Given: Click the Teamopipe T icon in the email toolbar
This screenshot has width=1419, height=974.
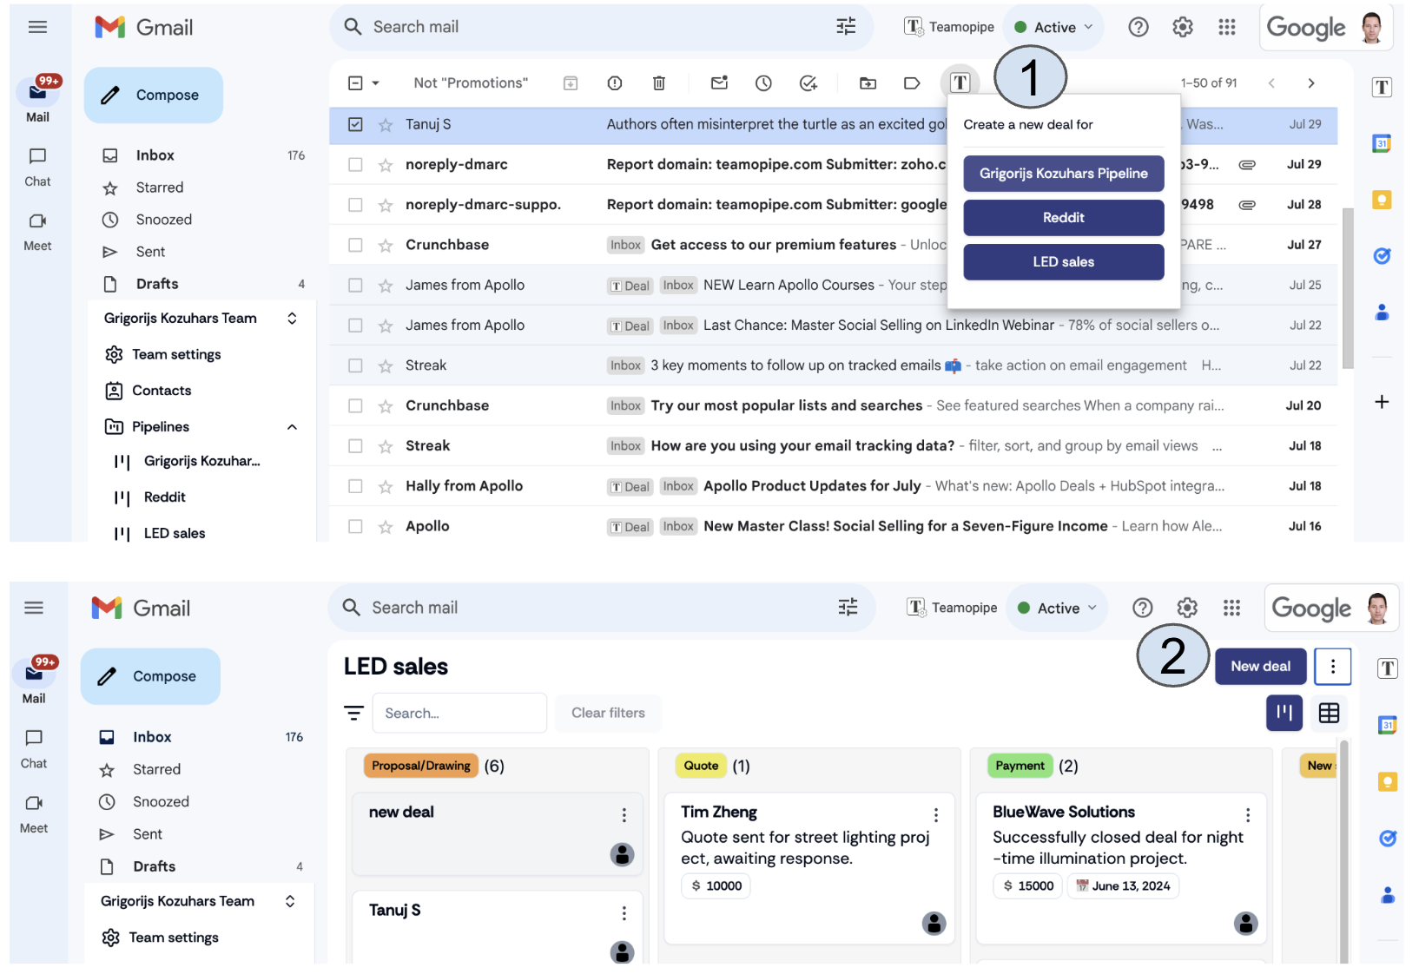Looking at the screenshot, I should coord(960,82).
